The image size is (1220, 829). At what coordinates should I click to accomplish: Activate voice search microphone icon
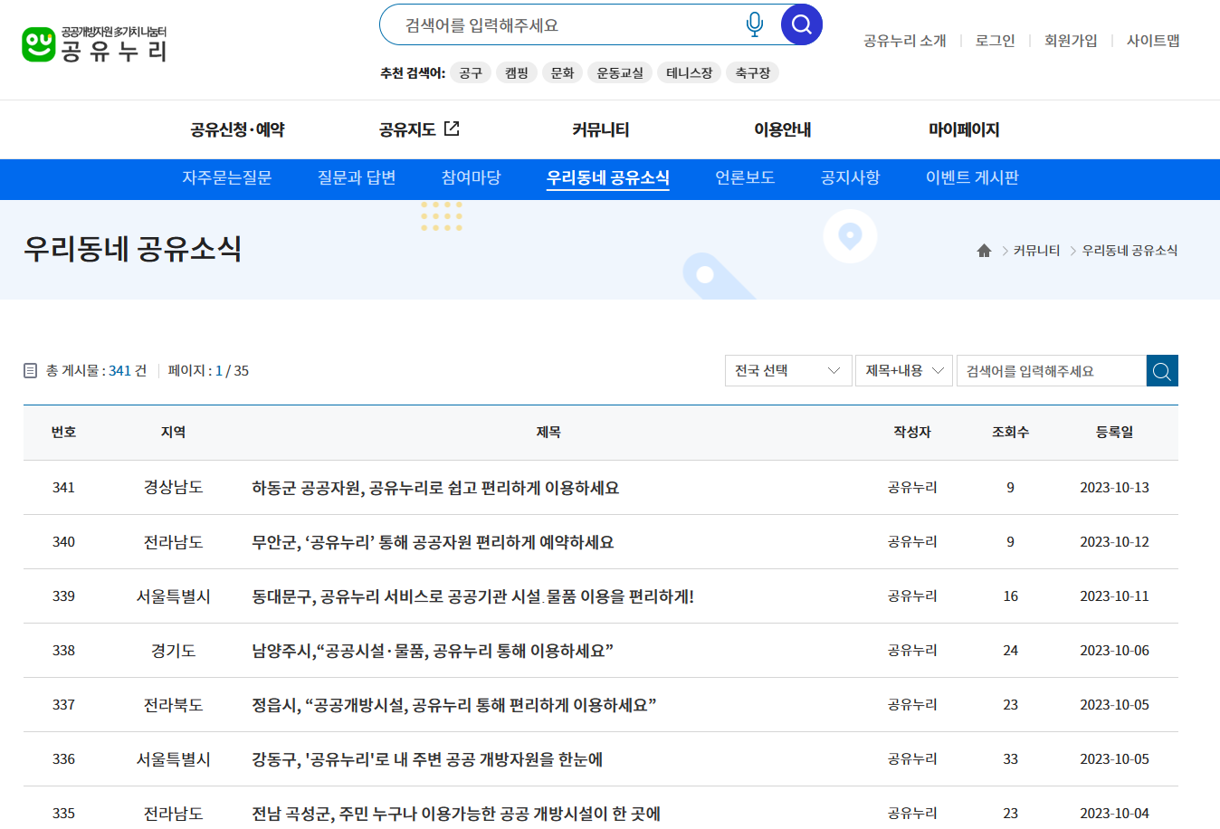pyautogui.click(x=754, y=24)
